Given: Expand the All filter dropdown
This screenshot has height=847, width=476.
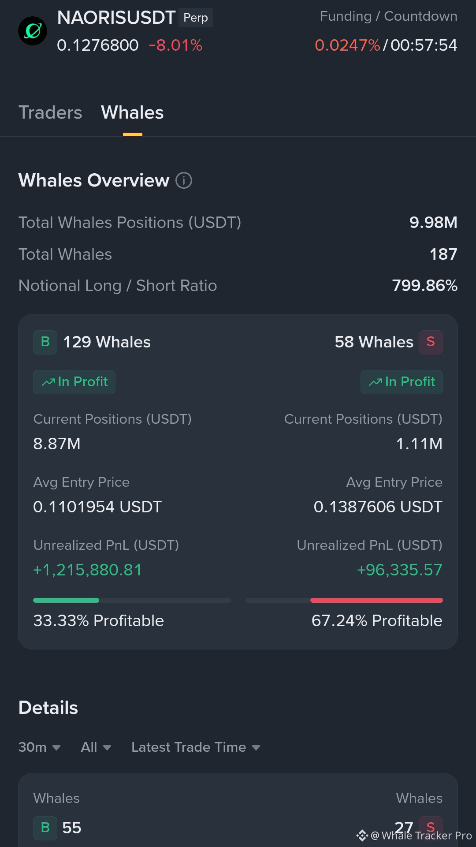Looking at the screenshot, I should click(96, 747).
